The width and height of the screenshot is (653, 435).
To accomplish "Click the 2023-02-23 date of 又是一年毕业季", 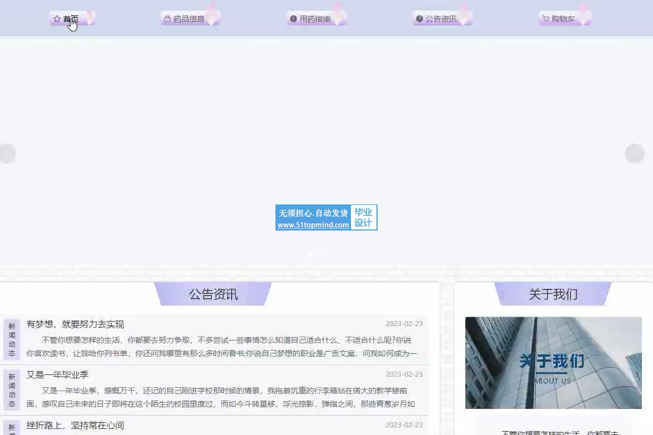I will (x=404, y=374).
